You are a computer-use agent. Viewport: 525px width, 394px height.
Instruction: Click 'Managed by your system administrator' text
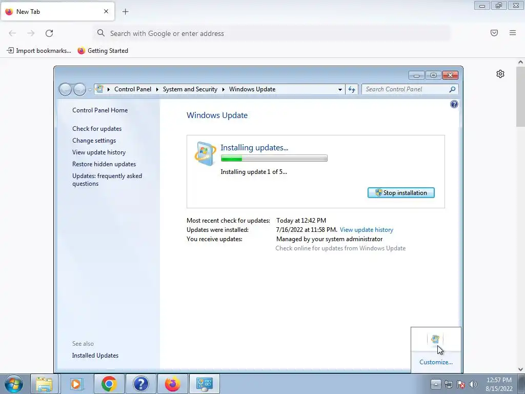pyautogui.click(x=329, y=239)
